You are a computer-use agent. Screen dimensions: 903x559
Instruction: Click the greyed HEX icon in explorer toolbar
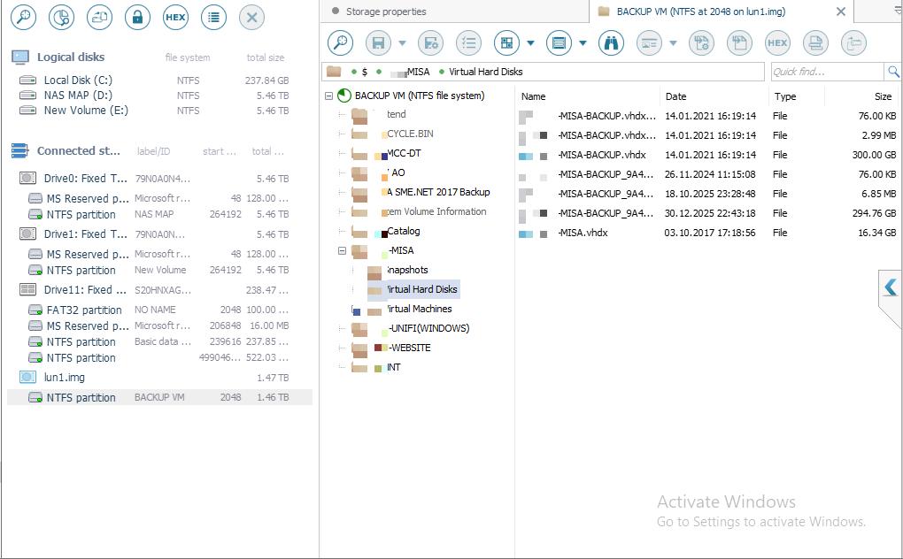click(x=777, y=42)
